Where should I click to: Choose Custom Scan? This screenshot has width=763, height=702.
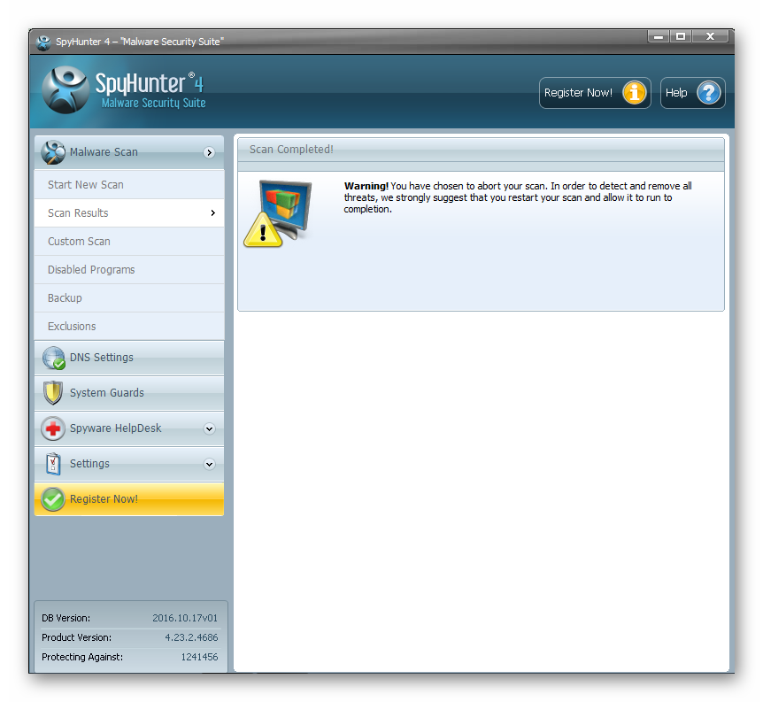(129, 242)
